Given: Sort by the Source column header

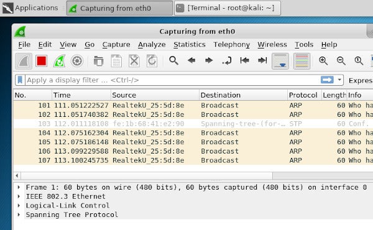Looking at the screenshot, I should [x=155, y=95].
